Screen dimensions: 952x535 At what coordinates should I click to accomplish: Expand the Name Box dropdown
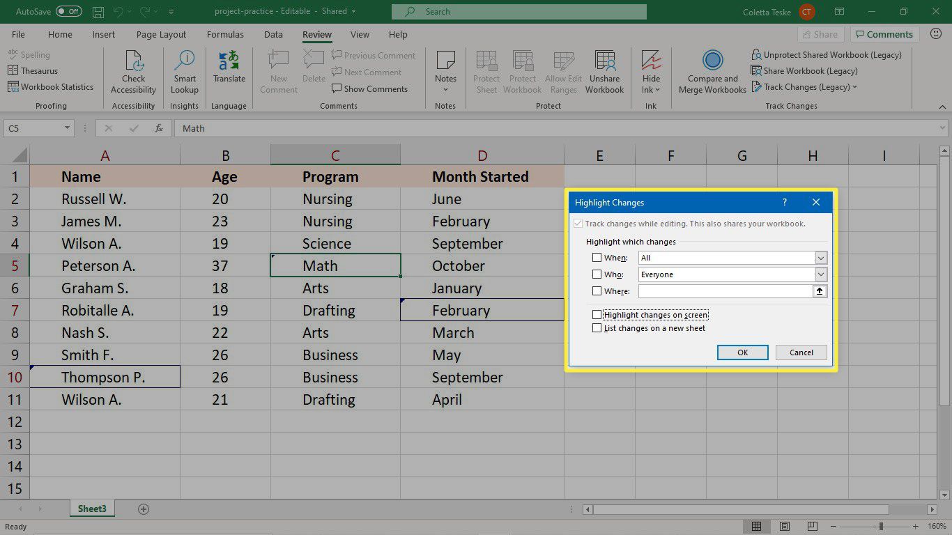pos(68,128)
